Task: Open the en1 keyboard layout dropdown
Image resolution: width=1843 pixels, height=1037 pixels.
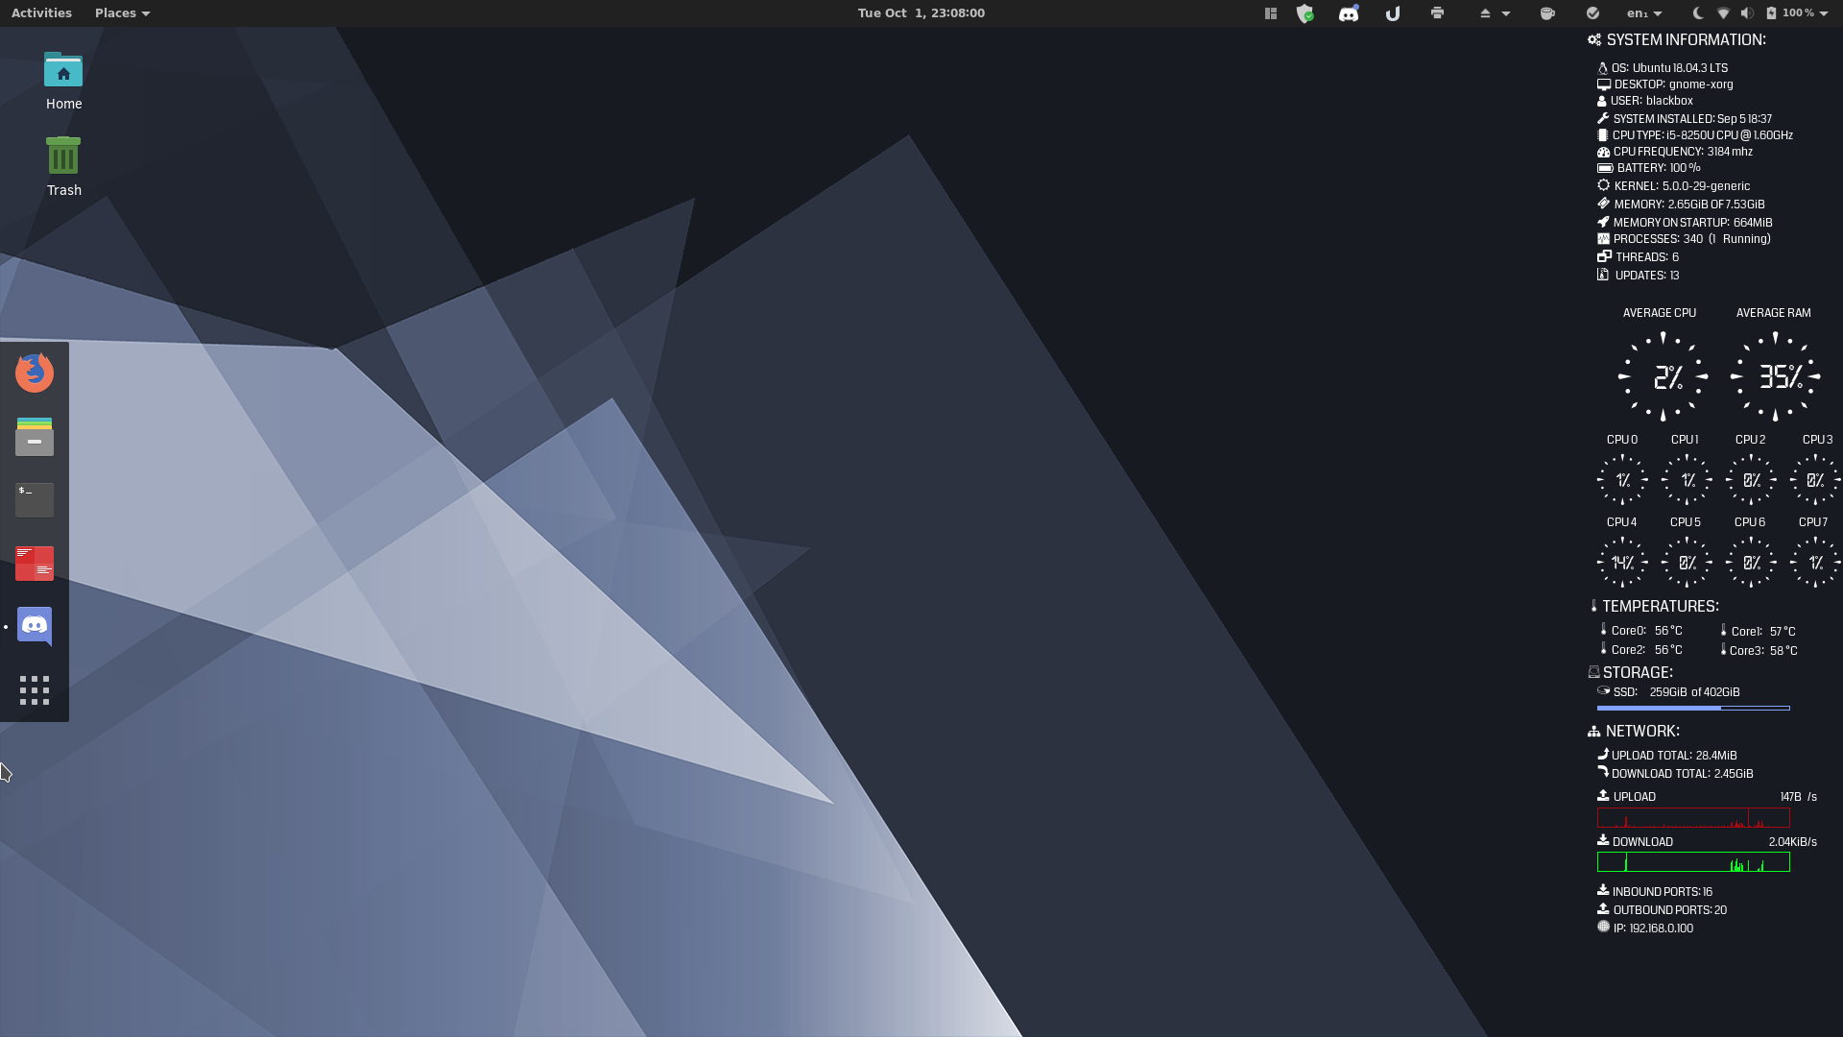Action: [1644, 13]
